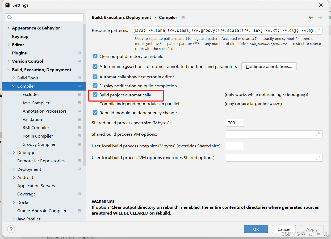Screen dimensions: 331x239
Task: Toggle Automatically show first error in editor
Action: click(x=95, y=77)
